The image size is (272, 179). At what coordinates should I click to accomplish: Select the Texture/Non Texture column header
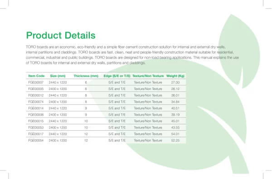pyautogui.click(x=148, y=76)
